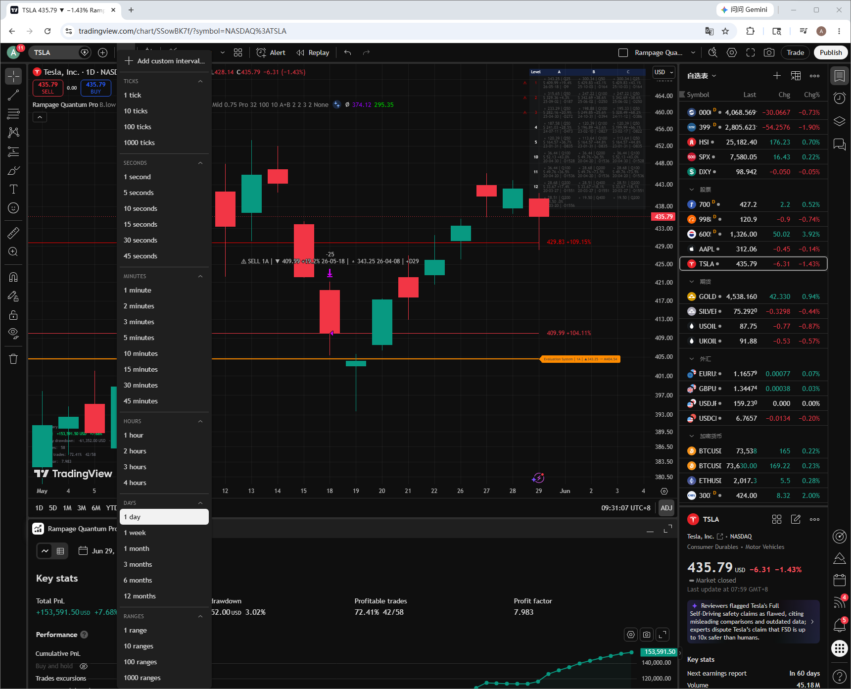
Task: Set the 5D date range
Action: (x=53, y=508)
